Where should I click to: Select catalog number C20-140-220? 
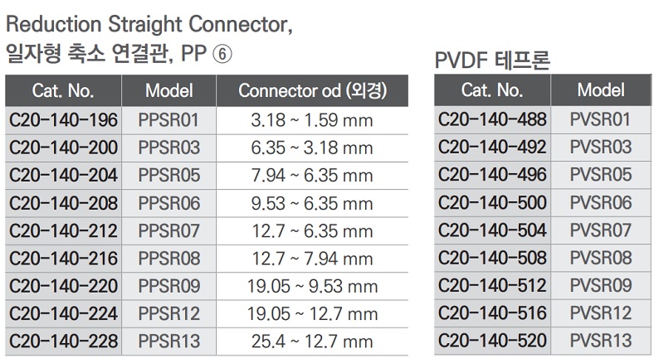(x=63, y=286)
